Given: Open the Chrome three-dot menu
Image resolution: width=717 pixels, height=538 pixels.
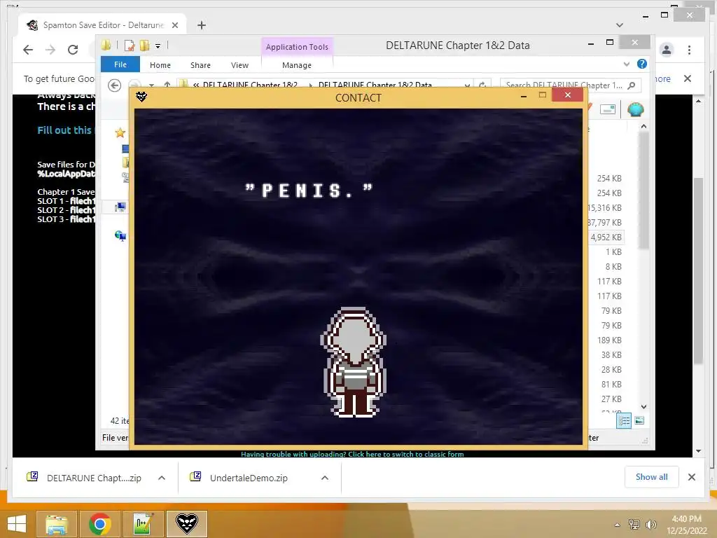Looking at the screenshot, I should 689,50.
